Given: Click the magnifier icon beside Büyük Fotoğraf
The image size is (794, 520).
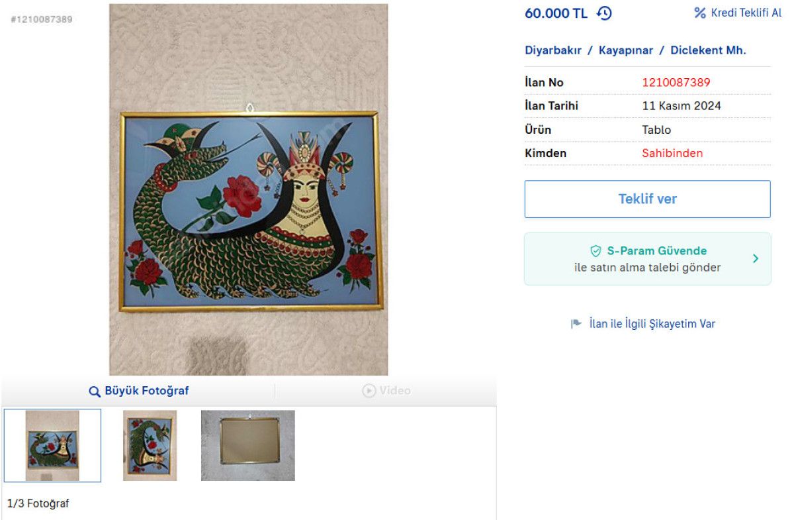Looking at the screenshot, I should pyautogui.click(x=95, y=391).
